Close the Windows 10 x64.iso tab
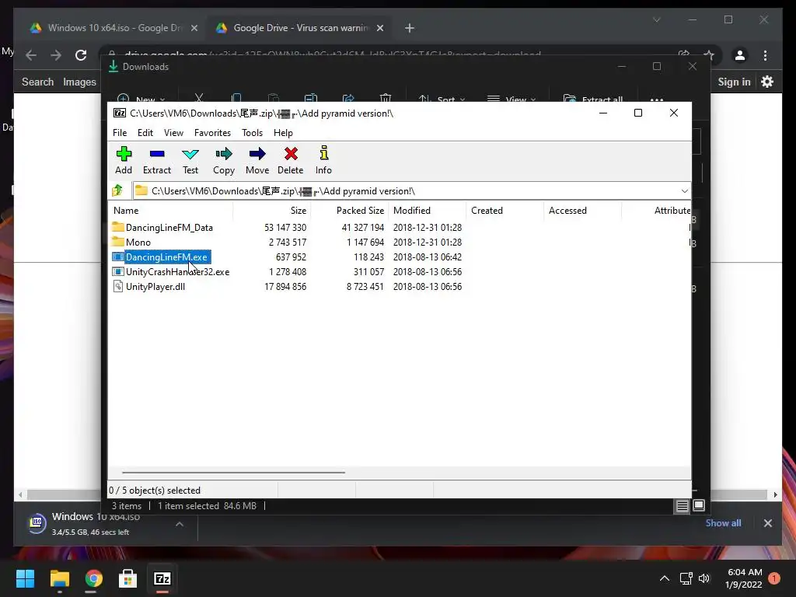 click(x=194, y=28)
